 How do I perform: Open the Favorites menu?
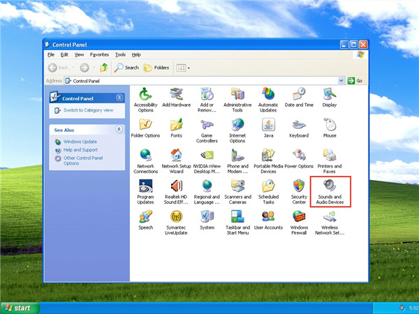pos(100,54)
